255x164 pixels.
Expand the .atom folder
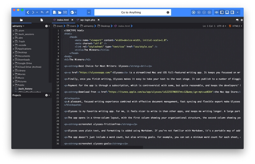tap(13, 31)
